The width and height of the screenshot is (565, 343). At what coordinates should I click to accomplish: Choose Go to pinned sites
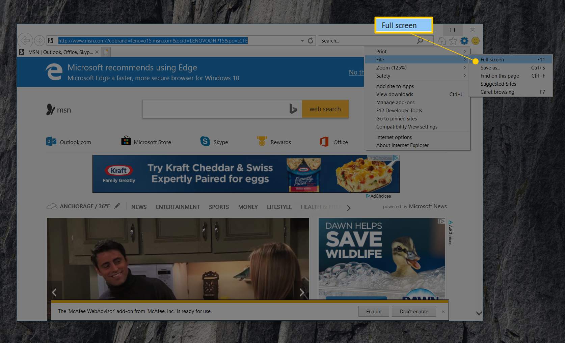[418, 119]
